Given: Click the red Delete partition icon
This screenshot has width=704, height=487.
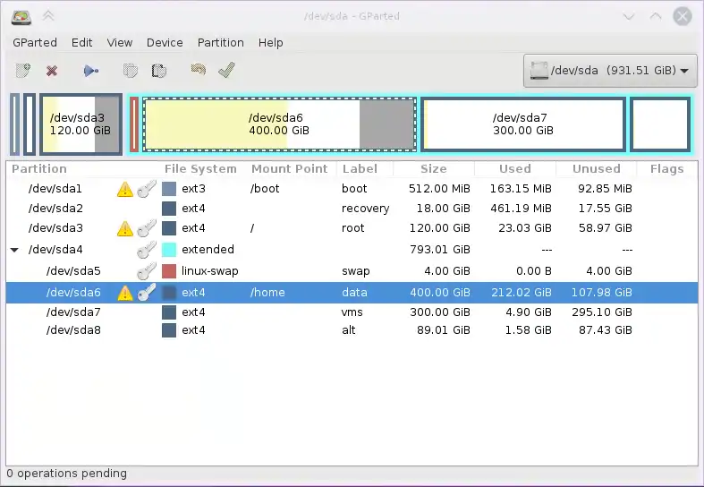Looking at the screenshot, I should click(x=52, y=71).
